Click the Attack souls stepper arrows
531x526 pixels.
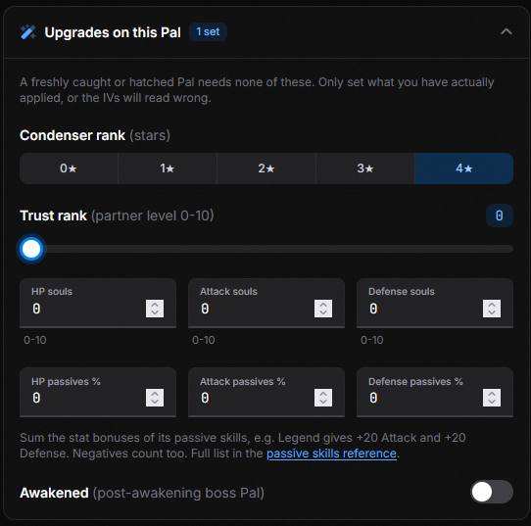323,309
